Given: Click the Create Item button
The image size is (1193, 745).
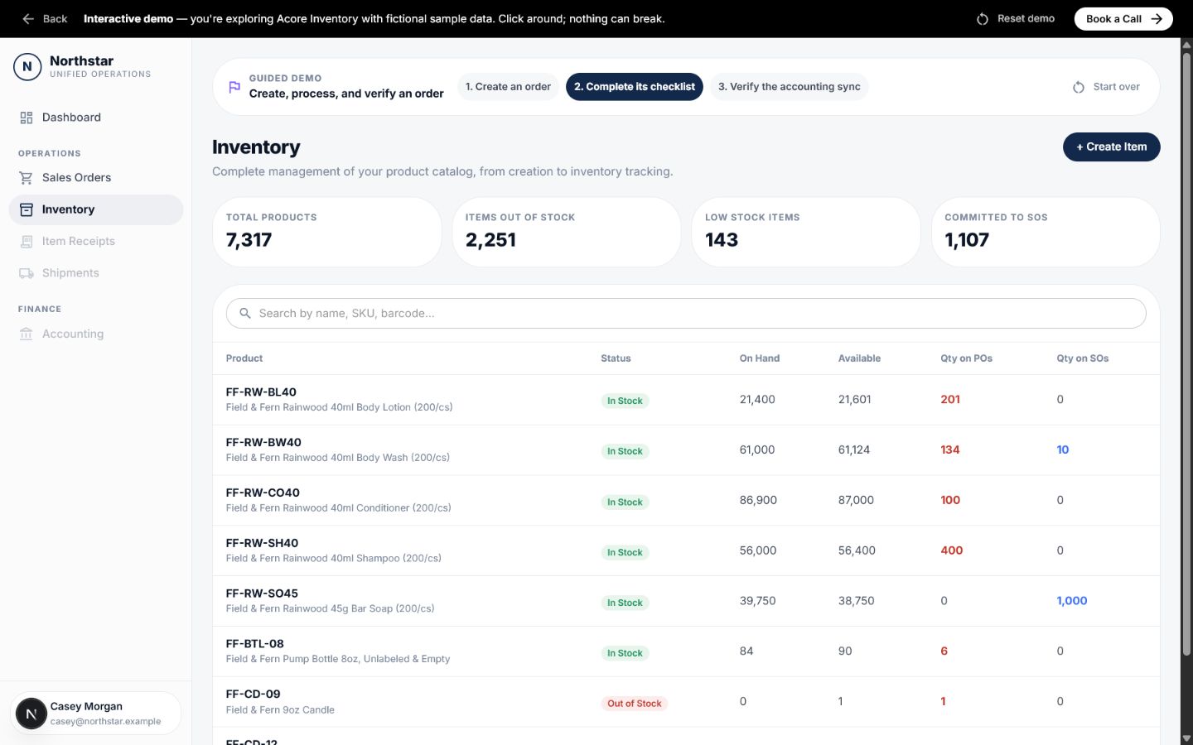Looking at the screenshot, I should pos(1112,147).
